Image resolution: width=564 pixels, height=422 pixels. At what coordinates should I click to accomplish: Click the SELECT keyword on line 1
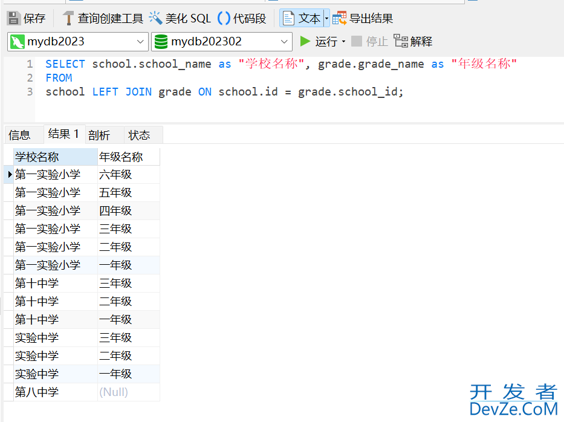coord(65,64)
